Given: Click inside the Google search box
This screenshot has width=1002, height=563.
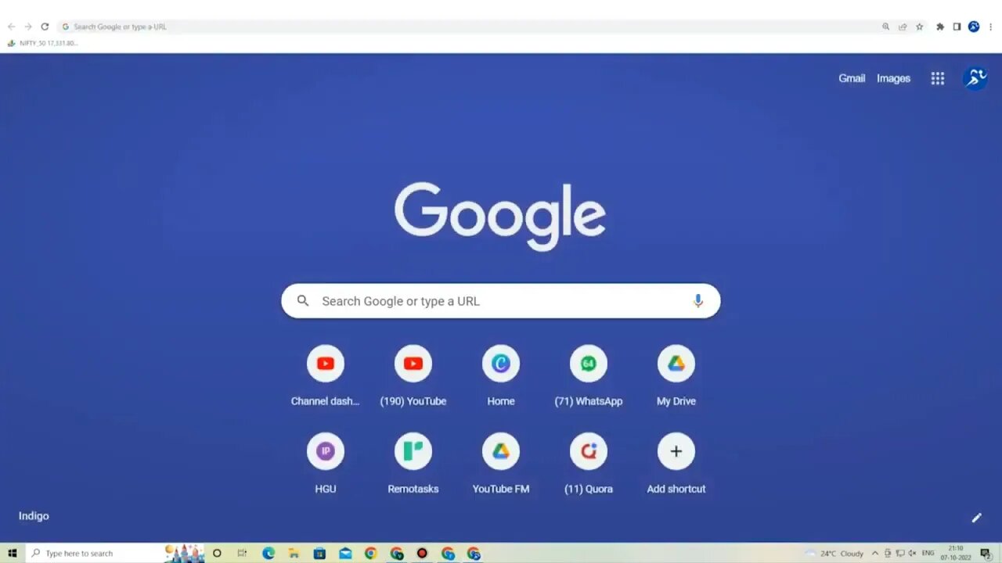Looking at the screenshot, I should [x=501, y=301].
